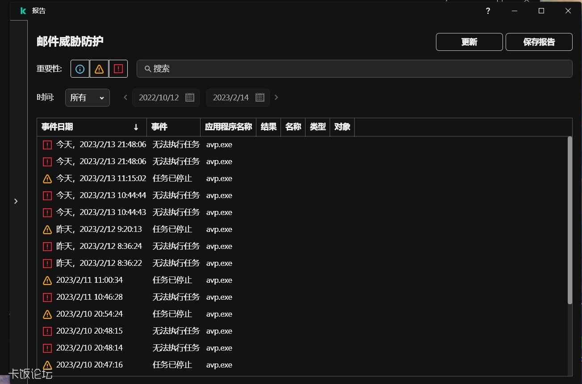Open the 所有 time range dropdown
The height and width of the screenshot is (384, 582).
coord(88,97)
